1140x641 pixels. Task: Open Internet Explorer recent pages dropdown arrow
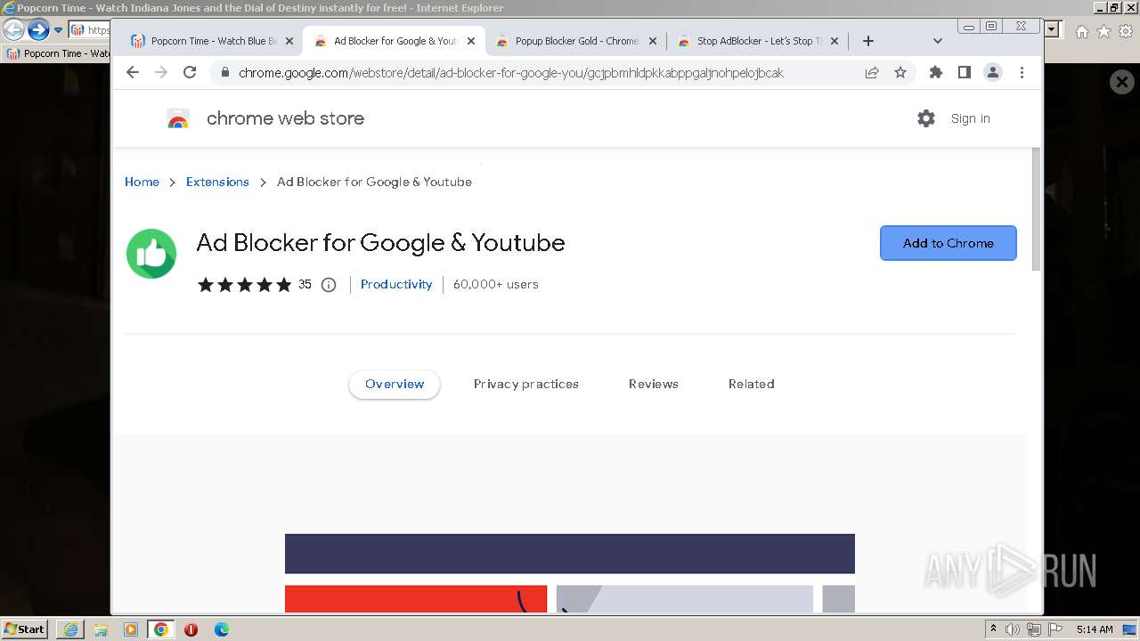58,30
